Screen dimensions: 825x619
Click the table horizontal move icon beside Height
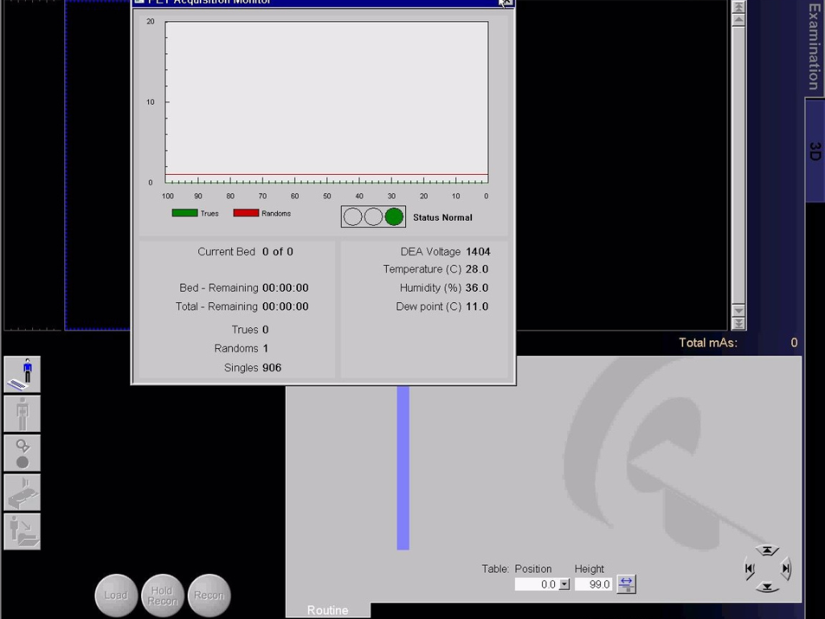(626, 584)
